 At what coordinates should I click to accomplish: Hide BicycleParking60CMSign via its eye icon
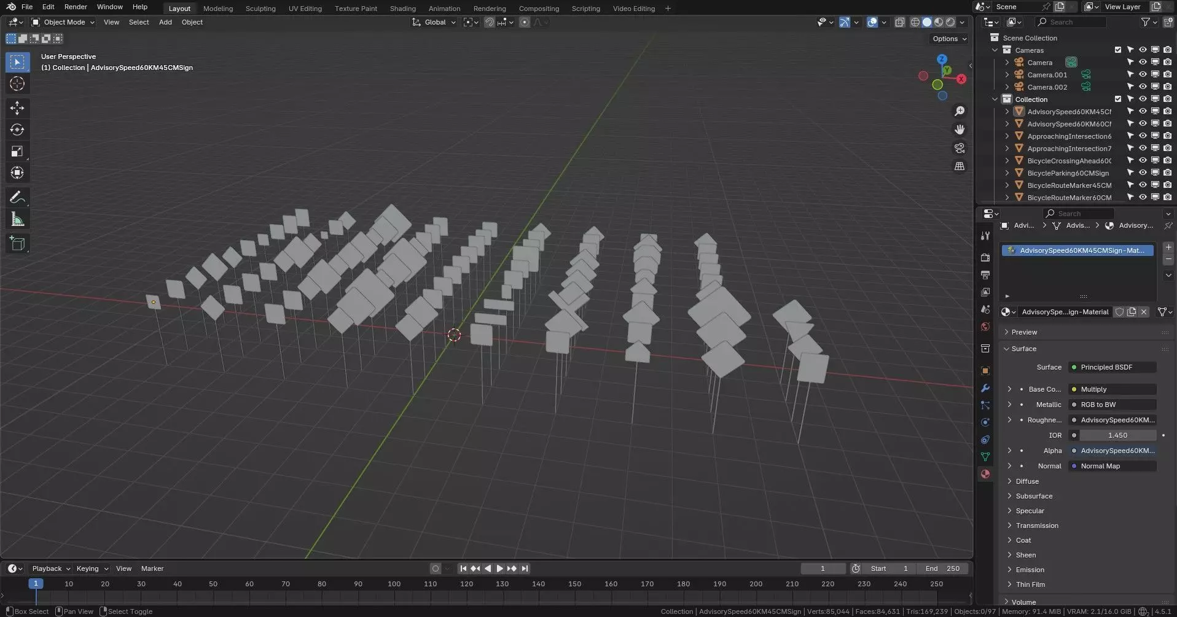pos(1143,173)
